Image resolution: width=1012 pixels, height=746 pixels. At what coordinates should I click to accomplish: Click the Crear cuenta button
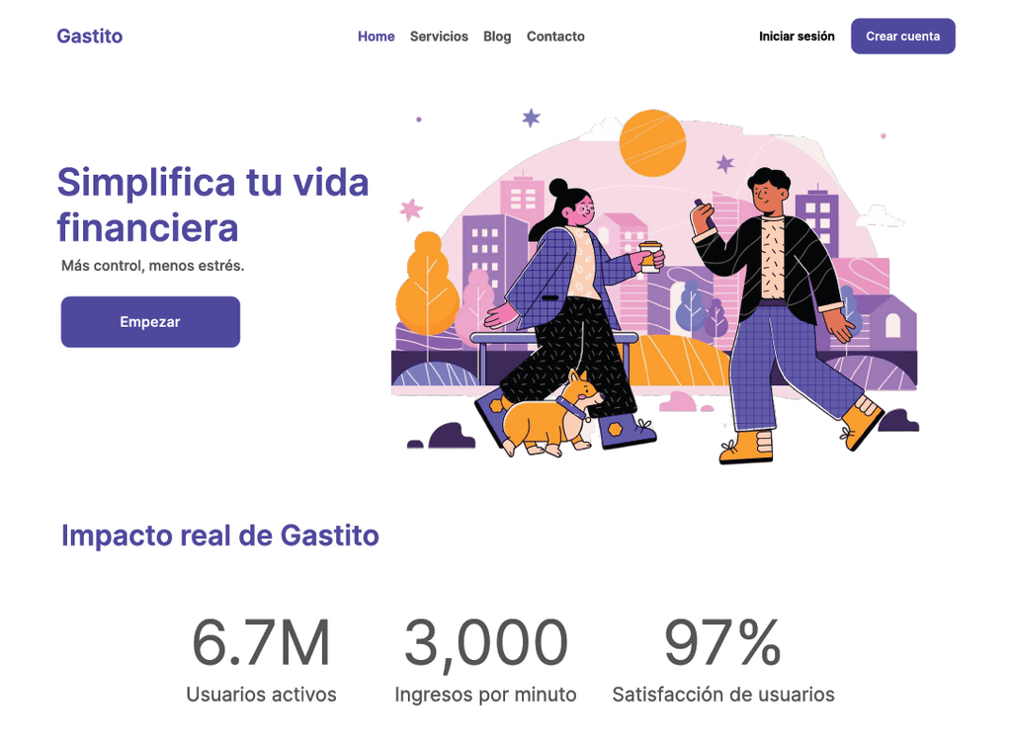pos(903,37)
